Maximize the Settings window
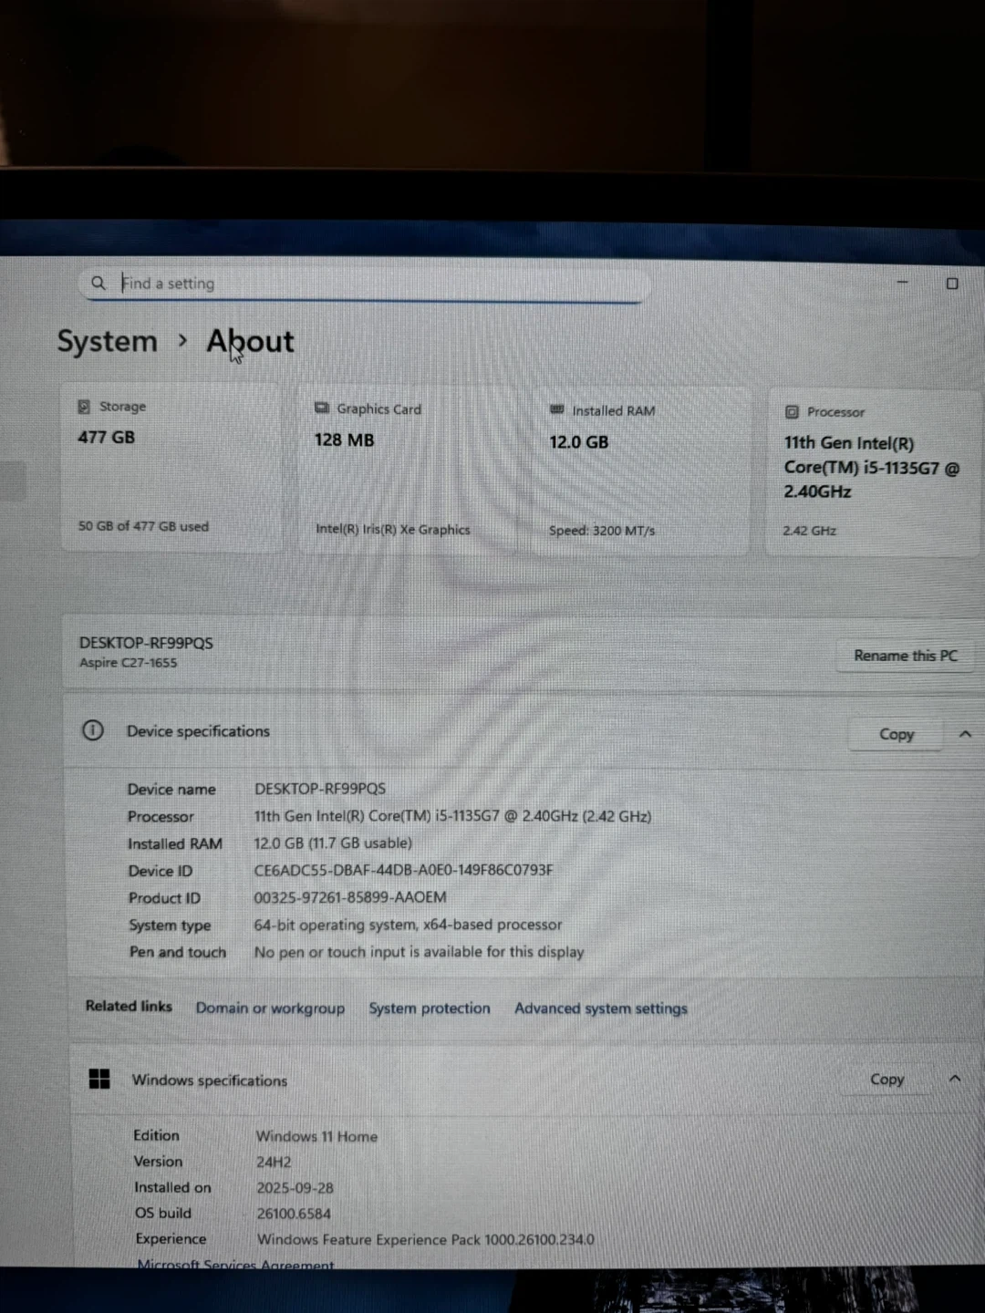Image resolution: width=985 pixels, height=1313 pixels. point(952,284)
